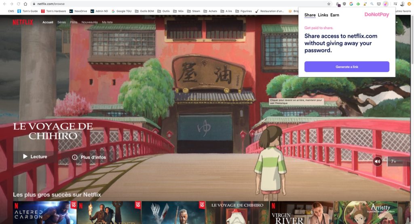This screenshot has height=224, width=414.
Task: Open the Vikings thumbnail
Action: click(173, 213)
